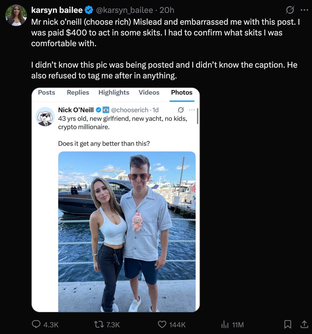Click the reply comment icon
Viewport: 312px width, 334px height.
(36, 324)
